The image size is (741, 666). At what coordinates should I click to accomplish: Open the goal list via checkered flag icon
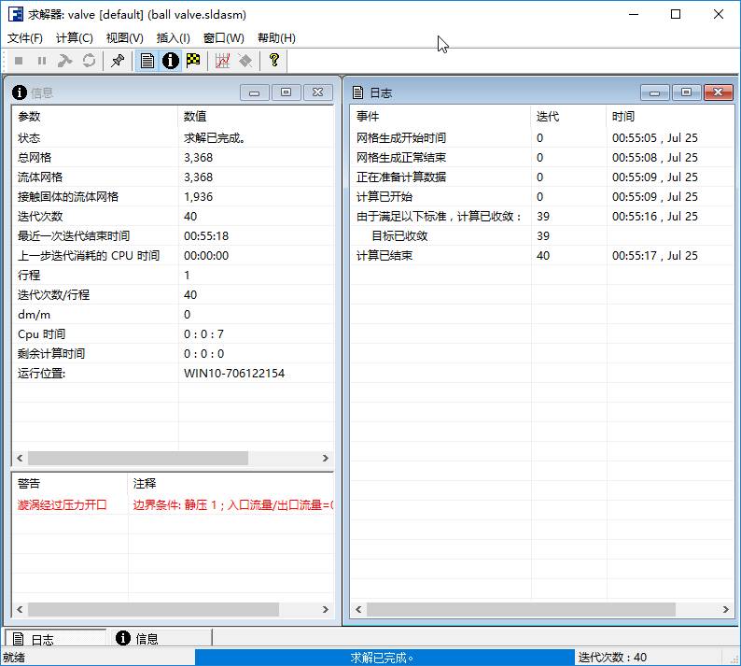pyautogui.click(x=193, y=61)
